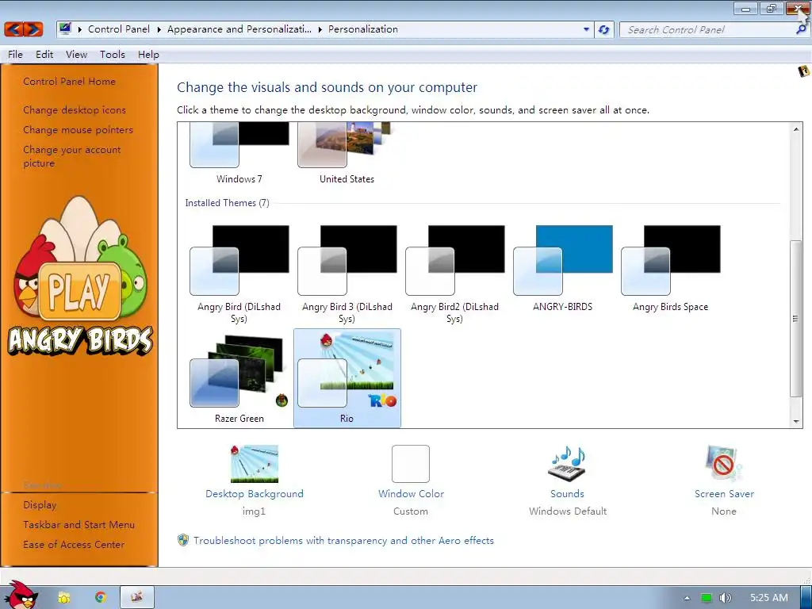The image size is (812, 609).
Task: Apply the Angry Bird 3 (DiLshad Sys) theme
Action: tap(347, 274)
